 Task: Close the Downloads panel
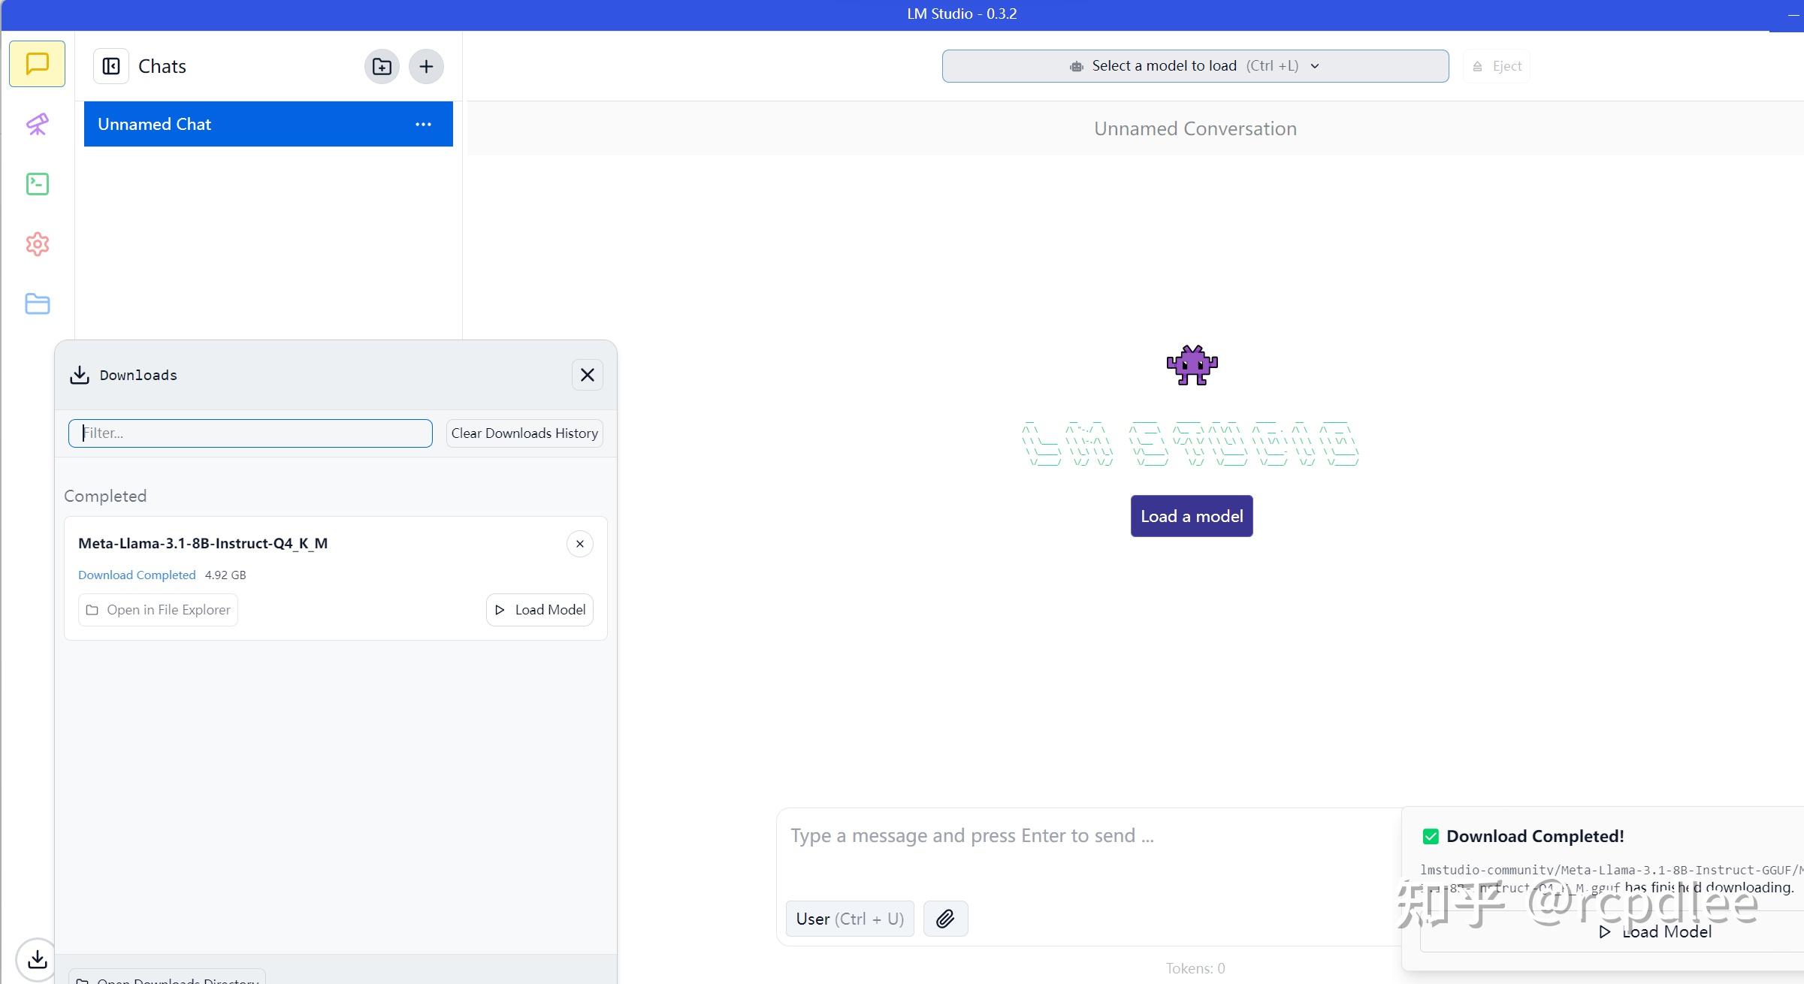(588, 375)
